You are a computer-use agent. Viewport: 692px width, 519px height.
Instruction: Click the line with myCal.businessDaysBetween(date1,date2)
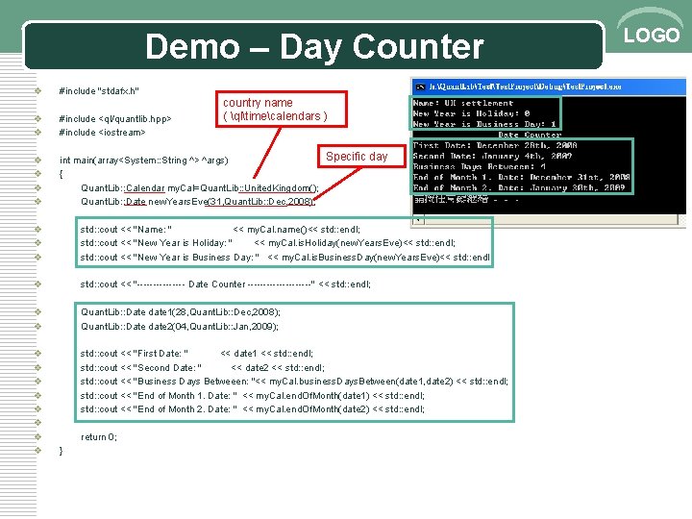294,382
